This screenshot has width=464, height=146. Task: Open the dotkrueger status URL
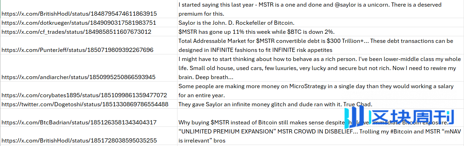point(79,23)
